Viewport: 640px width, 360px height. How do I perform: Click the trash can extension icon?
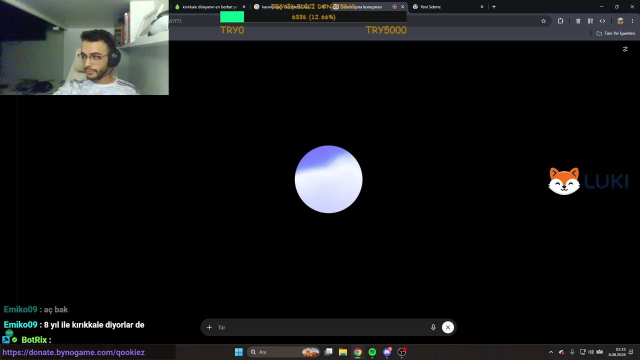578,21
